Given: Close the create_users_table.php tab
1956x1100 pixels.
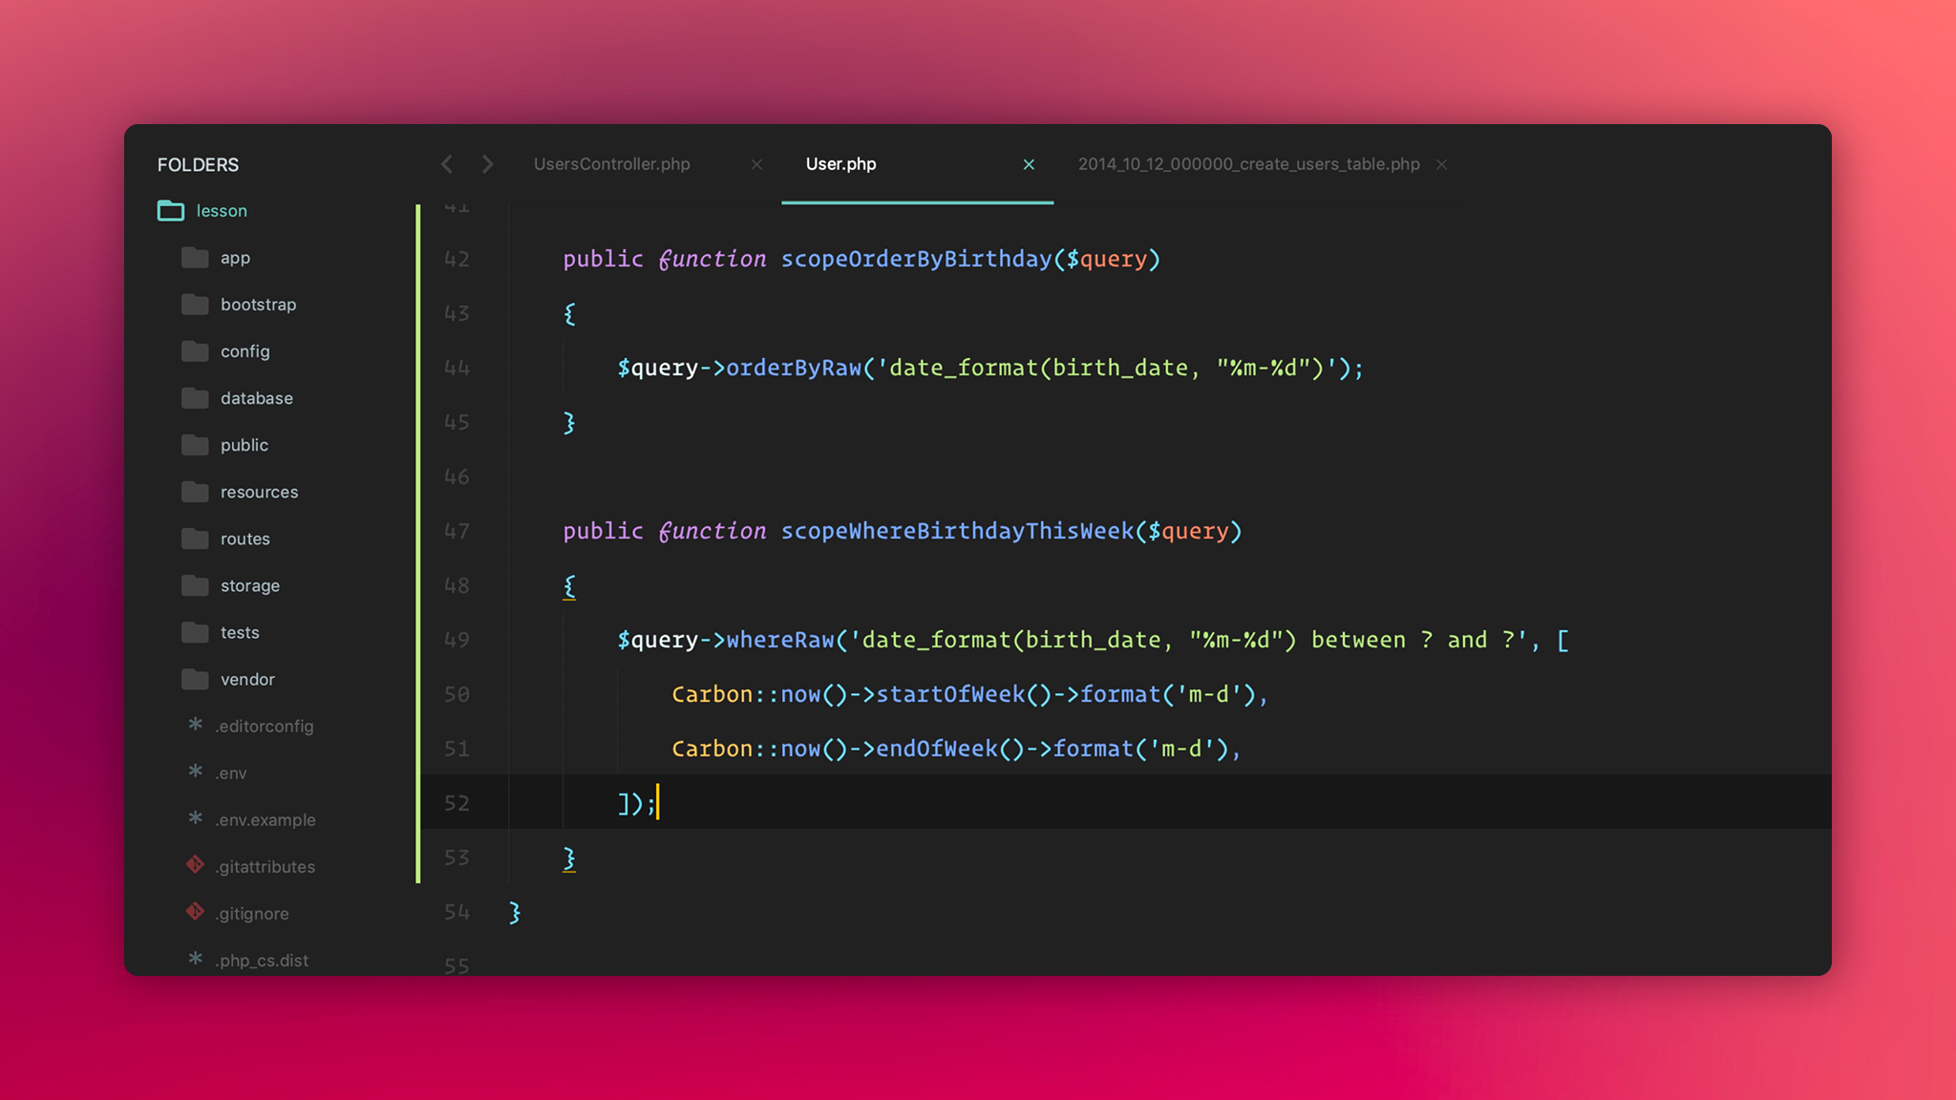Looking at the screenshot, I should pos(1441,164).
